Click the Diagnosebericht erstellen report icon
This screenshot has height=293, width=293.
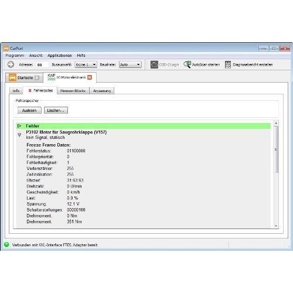tap(228, 64)
